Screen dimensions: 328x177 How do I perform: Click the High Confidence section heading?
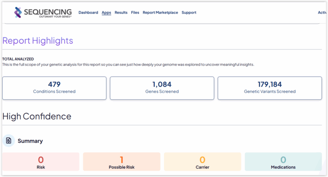(x=37, y=116)
